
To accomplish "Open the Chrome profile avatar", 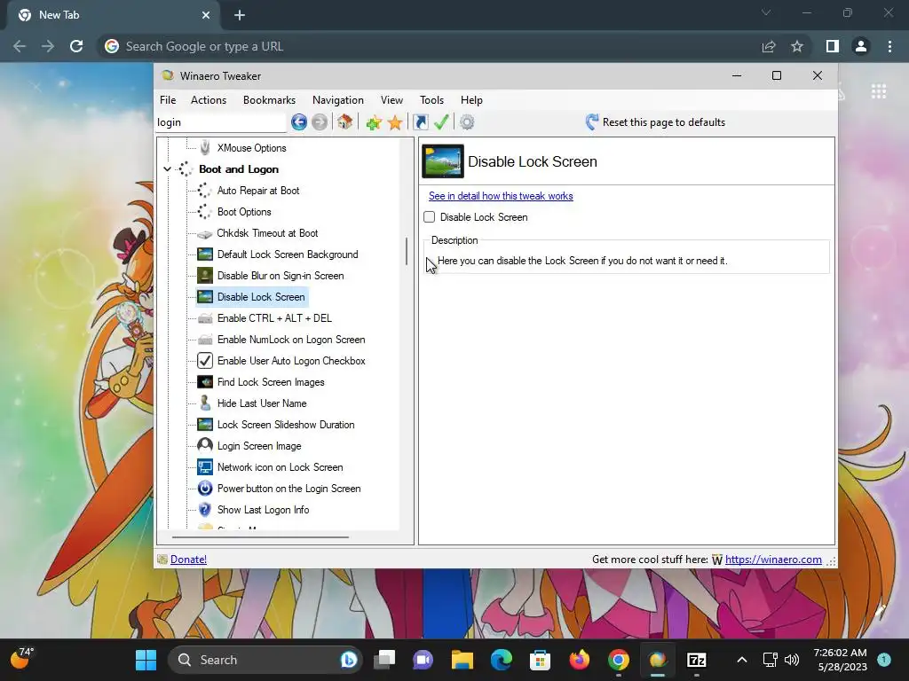I will pos(861,46).
